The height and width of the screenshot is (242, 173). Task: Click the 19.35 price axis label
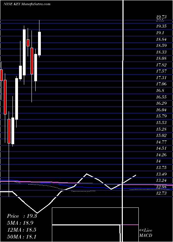coord(161,26)
